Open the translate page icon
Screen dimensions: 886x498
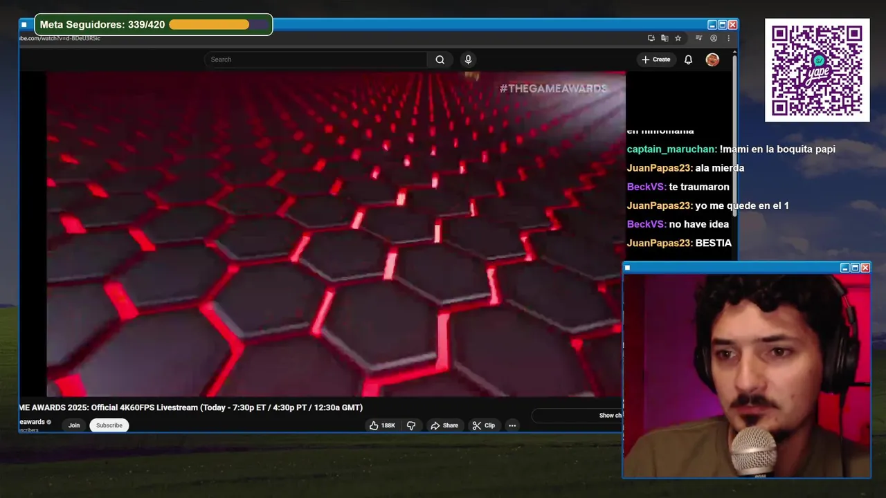[x=664, y=38]
